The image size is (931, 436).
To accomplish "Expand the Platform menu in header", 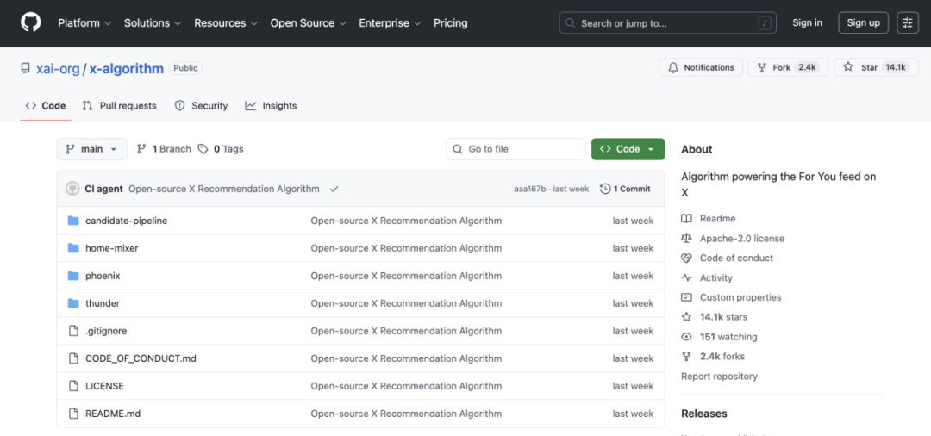I will 84,23.
